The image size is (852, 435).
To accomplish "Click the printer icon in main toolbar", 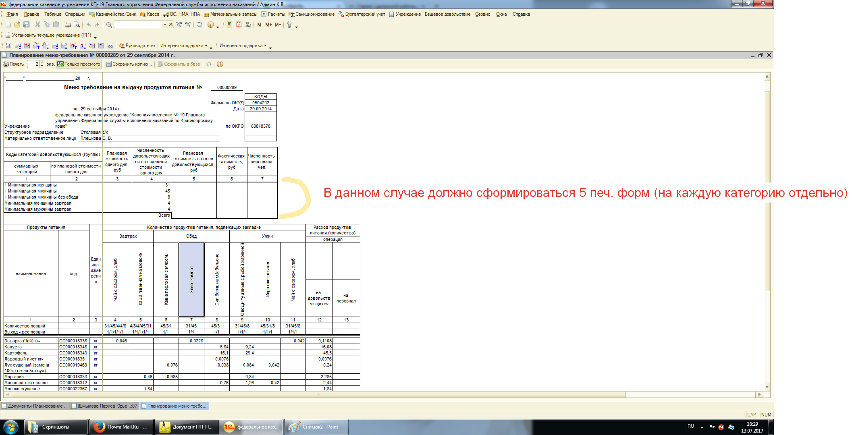I will [x=68, y=25].
